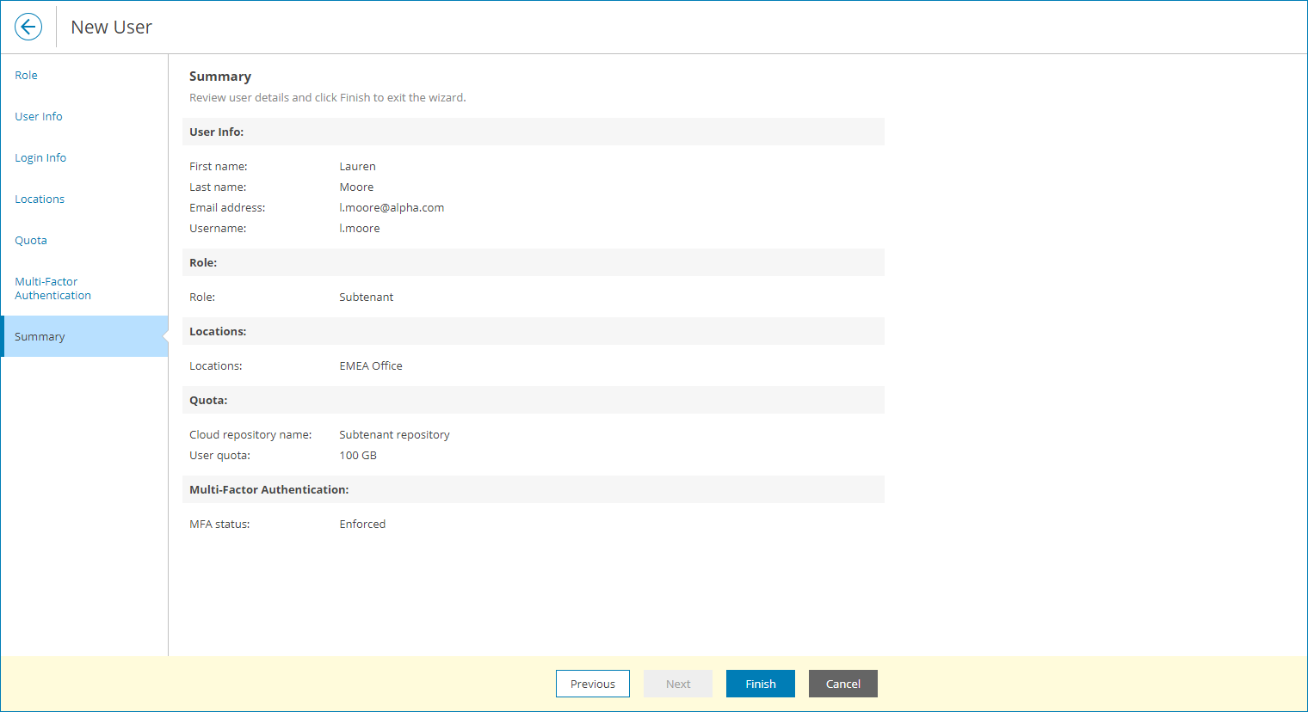
Task: Open the User Info step
Action: tap(39, 116)
